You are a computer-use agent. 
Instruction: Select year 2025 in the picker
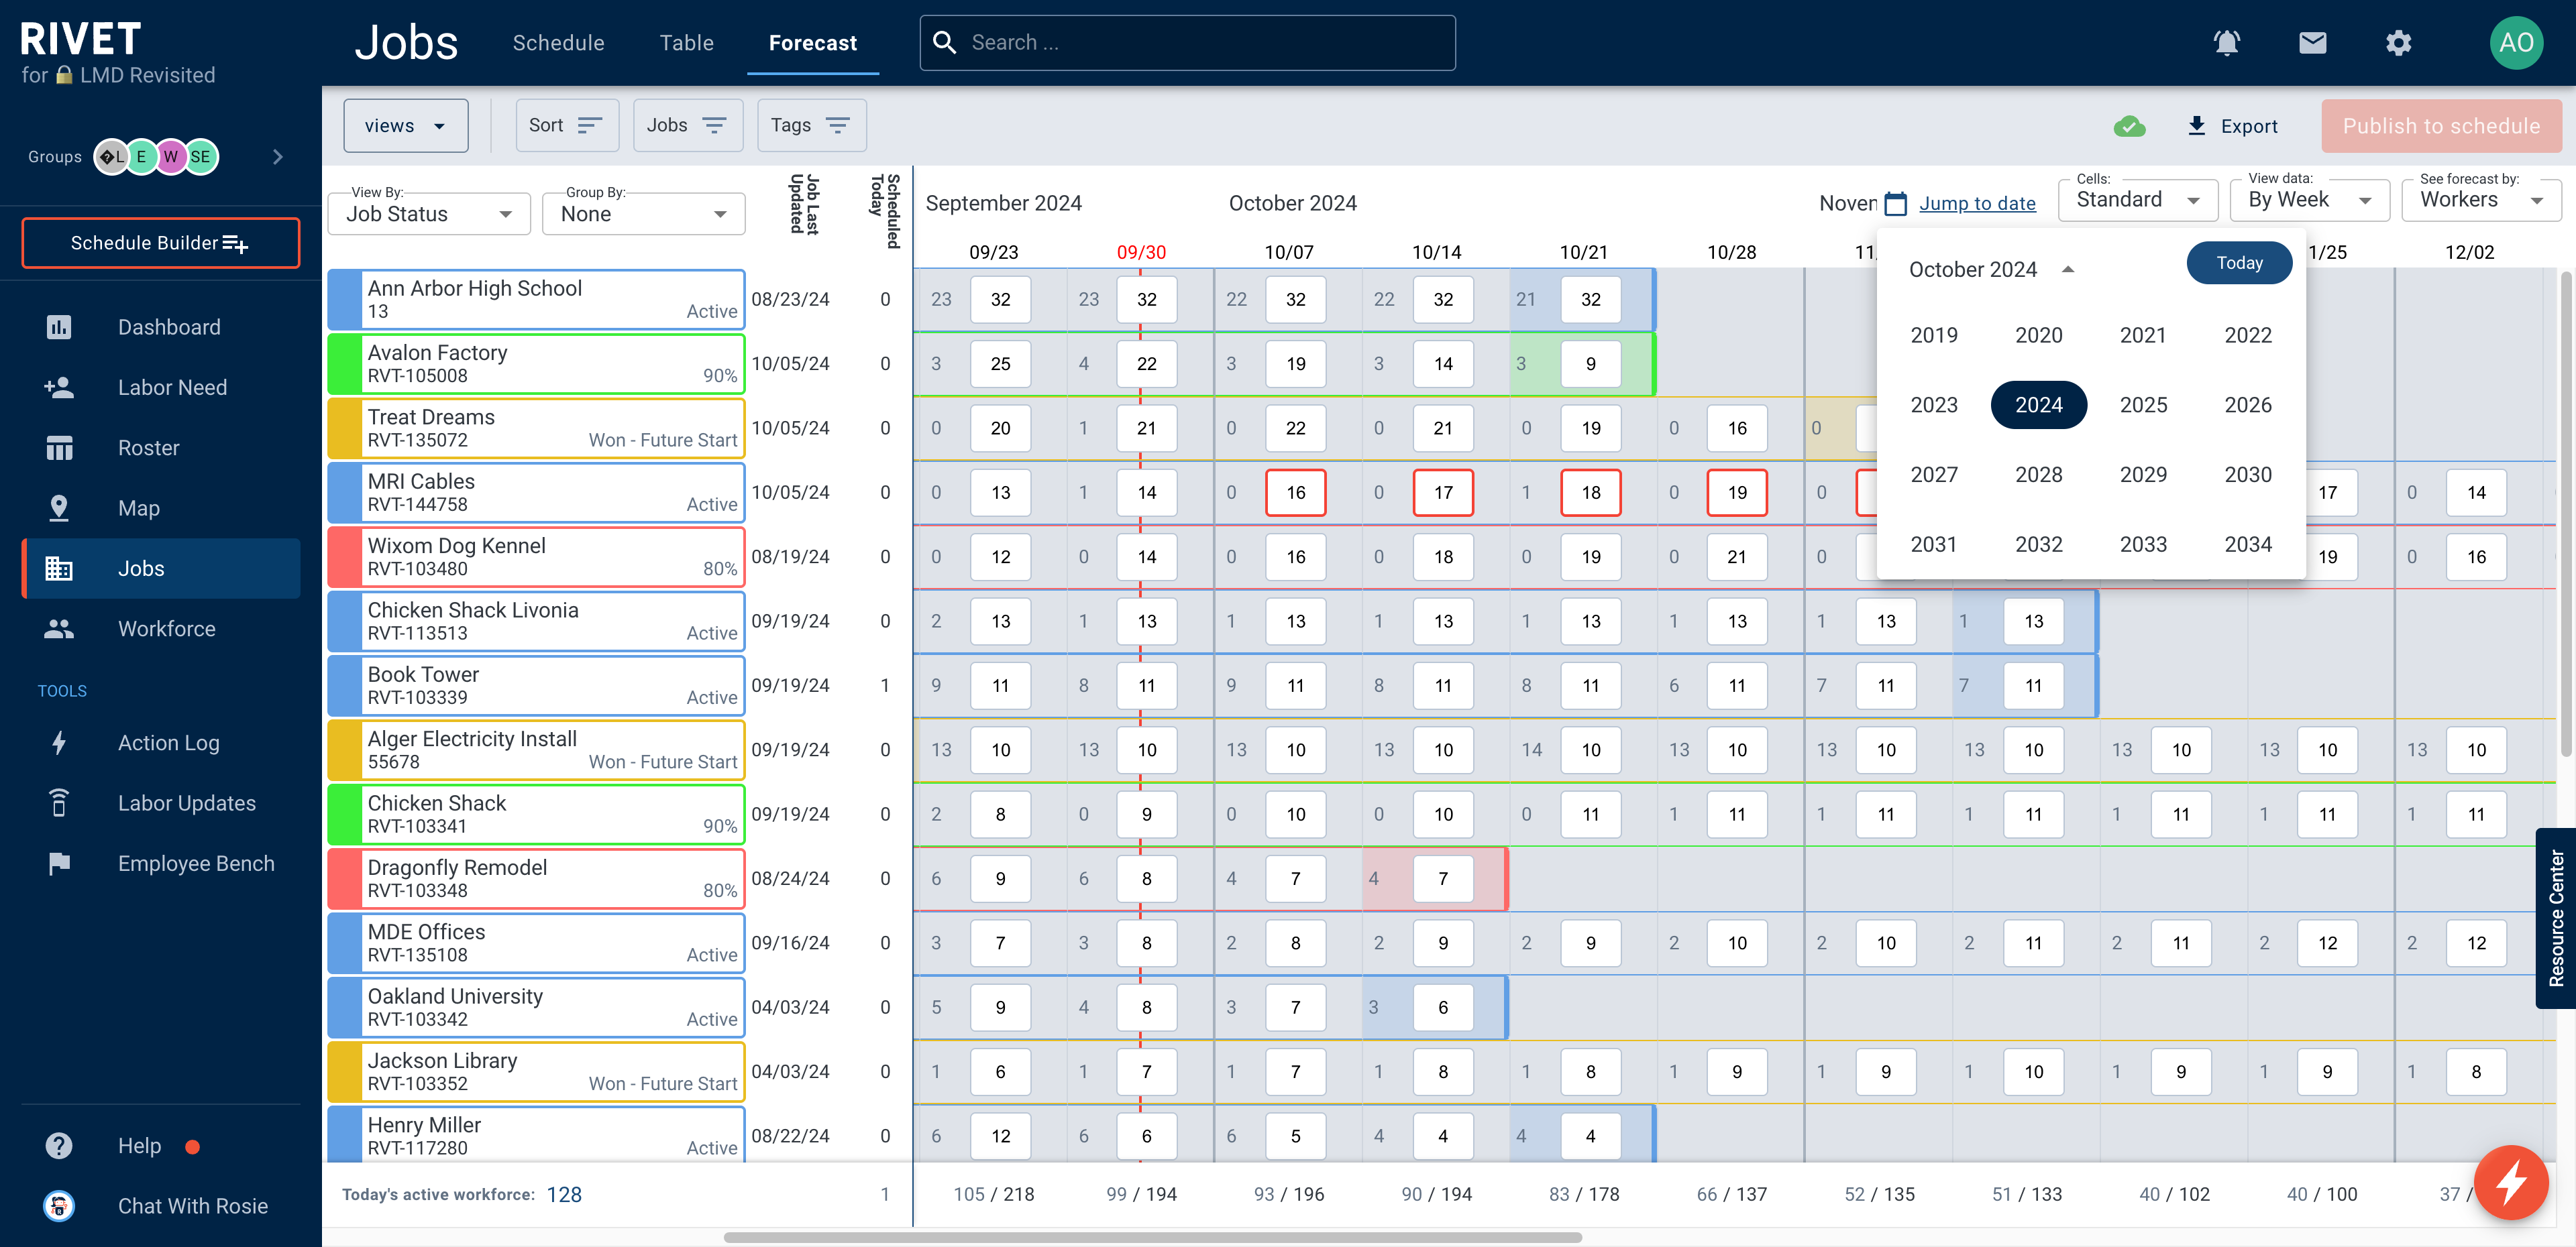pyautogui.click(x=2143, y=405)
